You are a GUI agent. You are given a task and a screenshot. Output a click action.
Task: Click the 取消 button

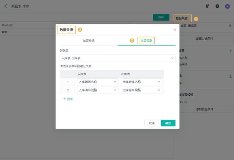pyautogui.click(x=152, y=123)
